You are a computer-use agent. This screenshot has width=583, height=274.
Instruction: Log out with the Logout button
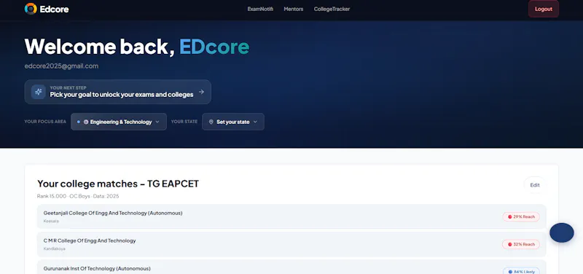[544, 9]
